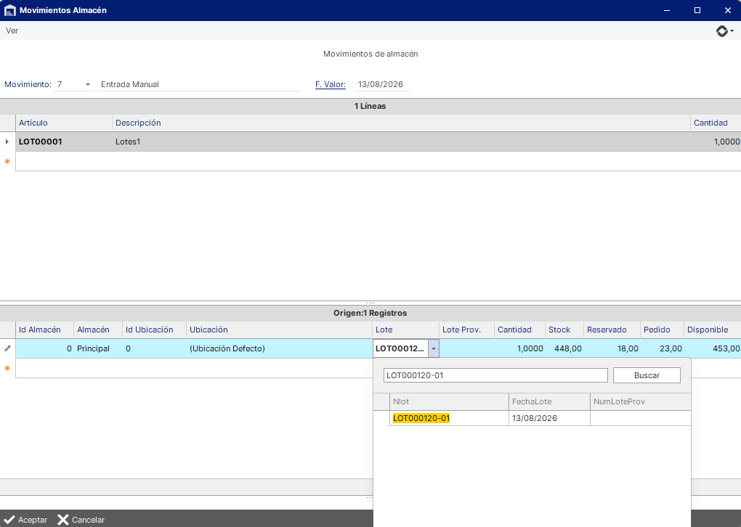The image size is (741, 527).
Task: Open the Ver menu
Action: click(12, 30)
